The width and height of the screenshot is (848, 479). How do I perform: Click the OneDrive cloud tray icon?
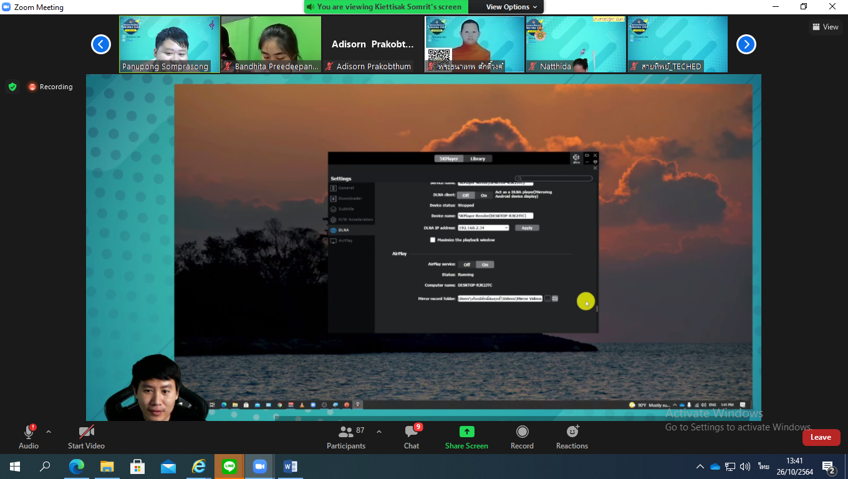(x=715, y=466)
